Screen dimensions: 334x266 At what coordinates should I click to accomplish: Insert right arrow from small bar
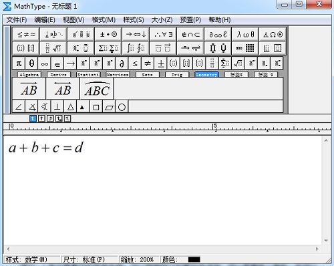(x=70, y=63)
